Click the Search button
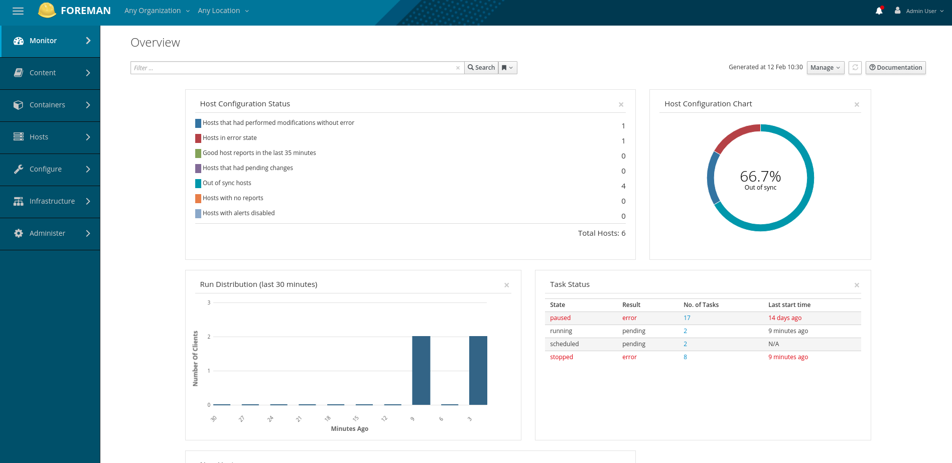 point(481,68)
